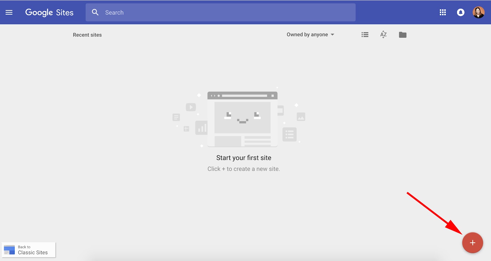Open the AZ sort options
The height and width of the screenshot is (261, 491).
click(383, 35)
